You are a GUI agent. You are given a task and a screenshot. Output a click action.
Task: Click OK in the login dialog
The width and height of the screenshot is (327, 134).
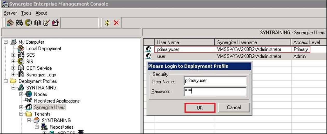point(200,108)
